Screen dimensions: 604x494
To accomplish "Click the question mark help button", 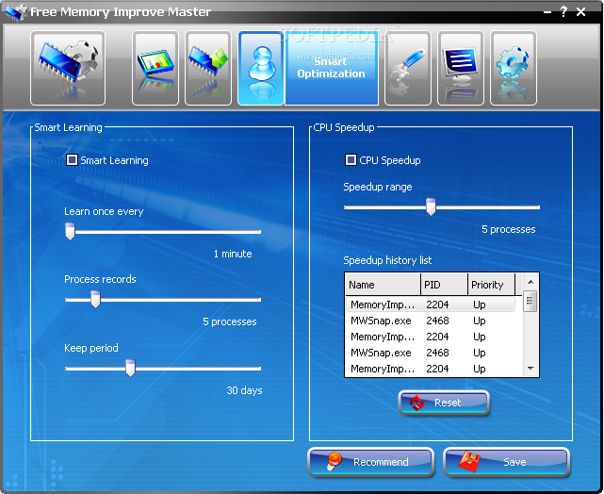I will click(x=563, y=11).
